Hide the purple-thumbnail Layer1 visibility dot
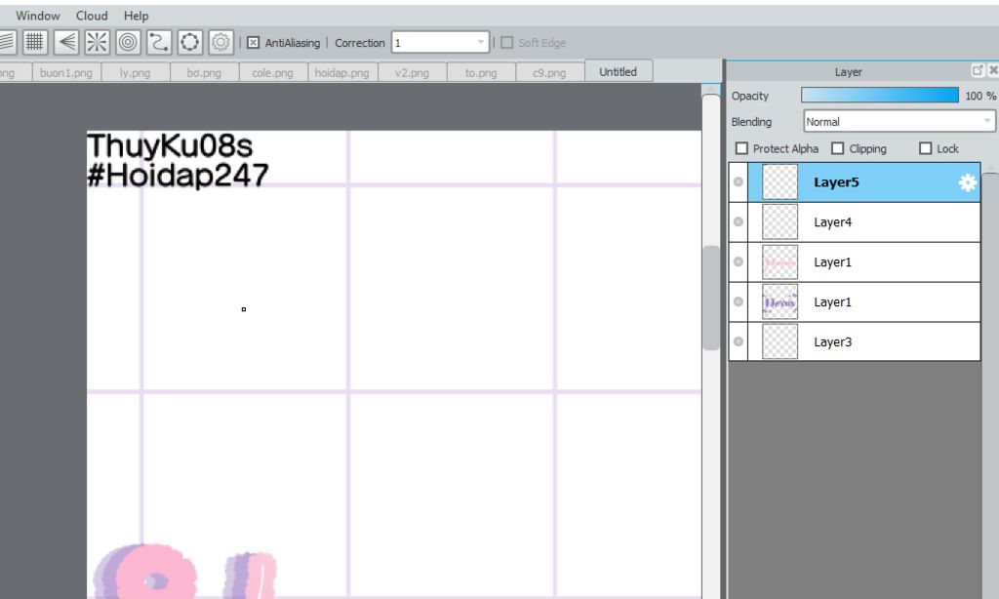Screen dimensions: 999x599 (739, 301)
